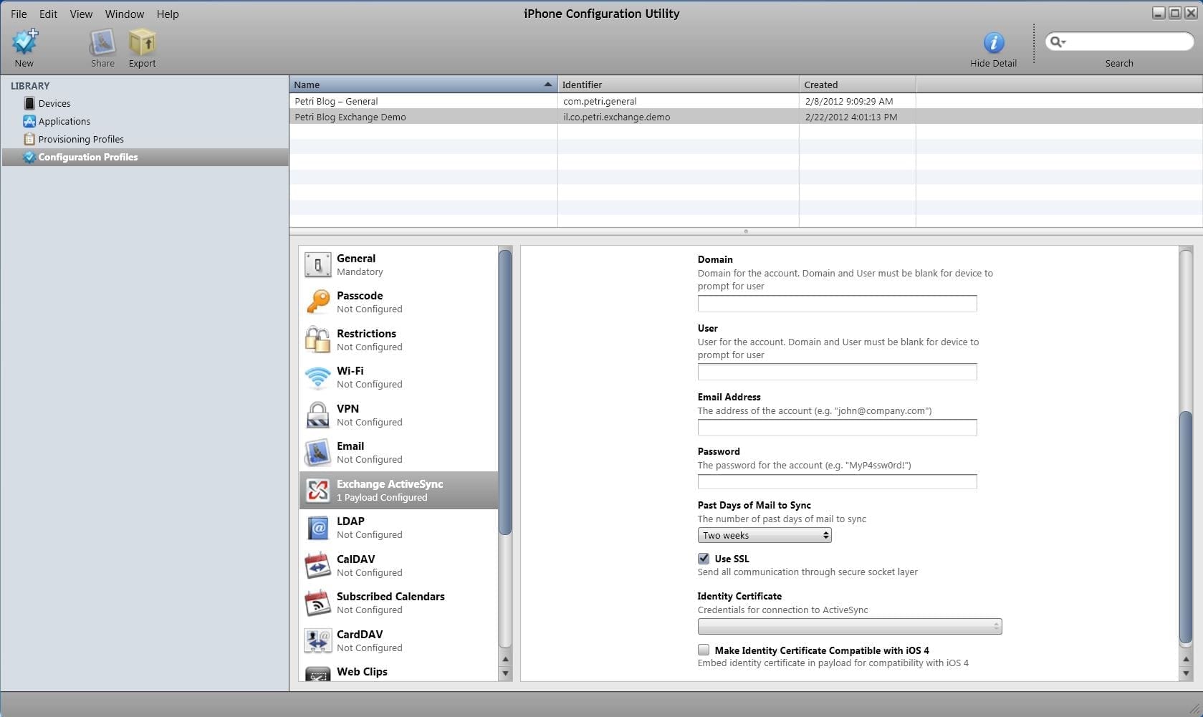Screen dimensions: 1203x717
Task: Open the Restrictions padlock icon
Action: click(317, 340)
